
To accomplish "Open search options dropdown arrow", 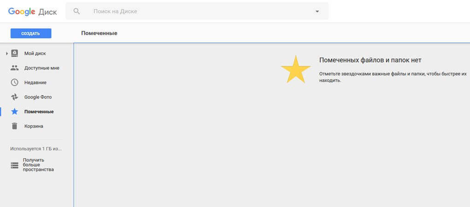I will point(317,11).
